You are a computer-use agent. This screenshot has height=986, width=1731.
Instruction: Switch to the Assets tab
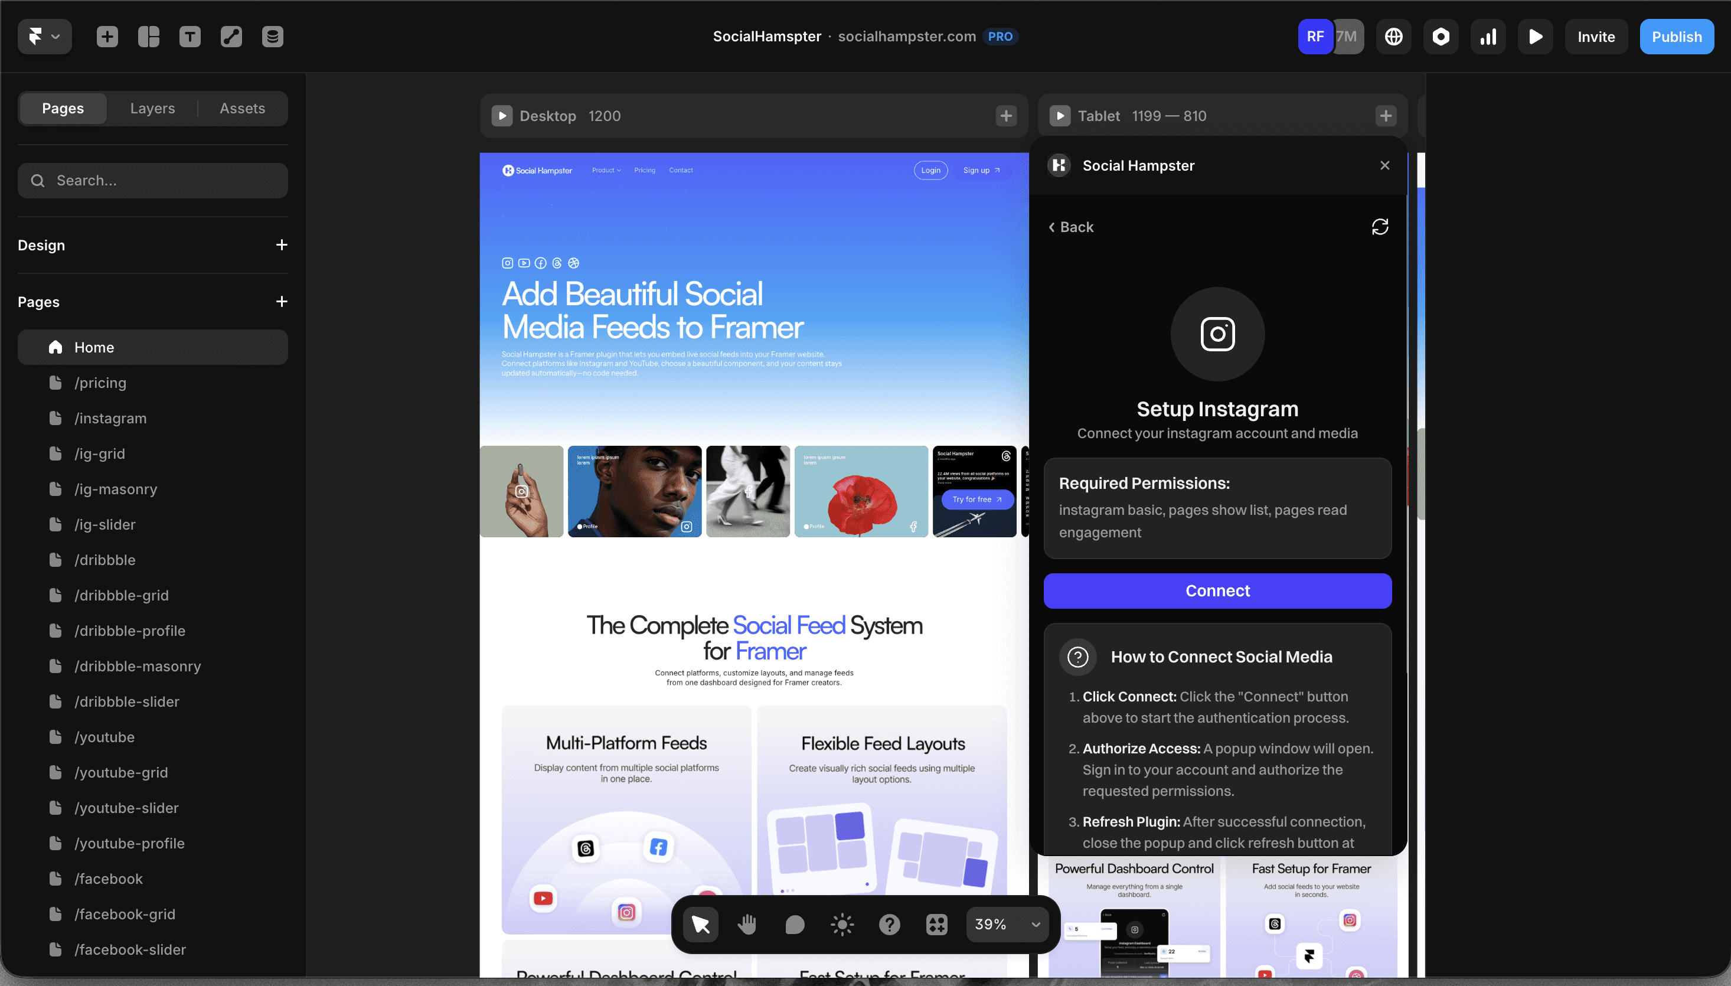pos(241,109)
